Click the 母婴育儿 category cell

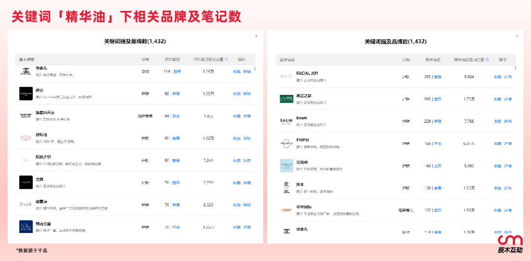click(x=406, y=210)
